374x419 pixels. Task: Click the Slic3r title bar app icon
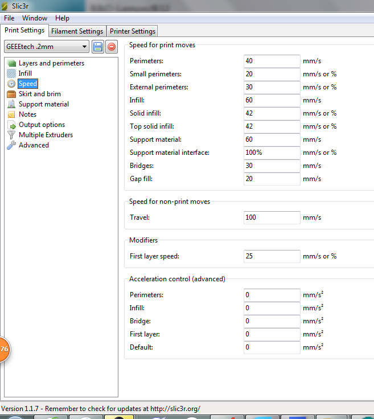tap(5, 6)
